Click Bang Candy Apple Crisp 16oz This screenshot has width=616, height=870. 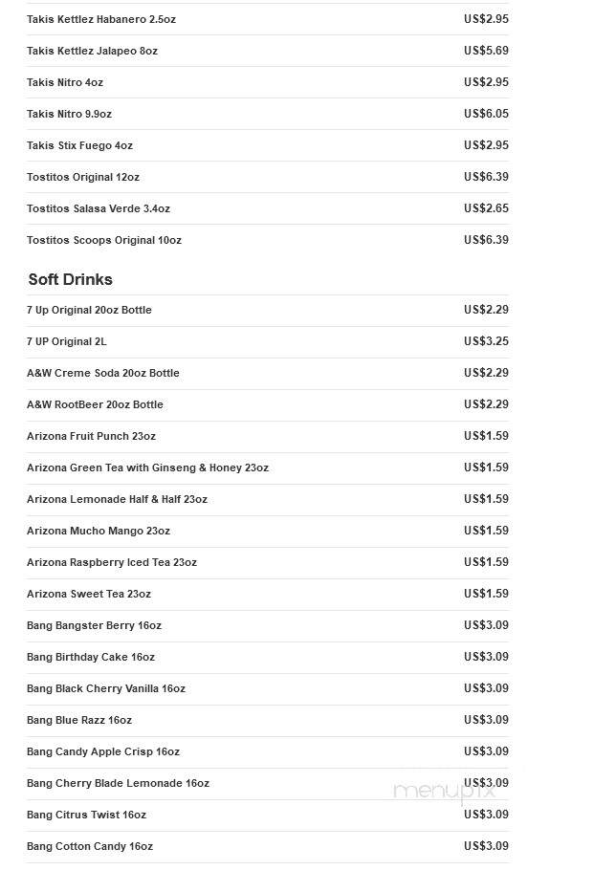(x=268, y=752)
